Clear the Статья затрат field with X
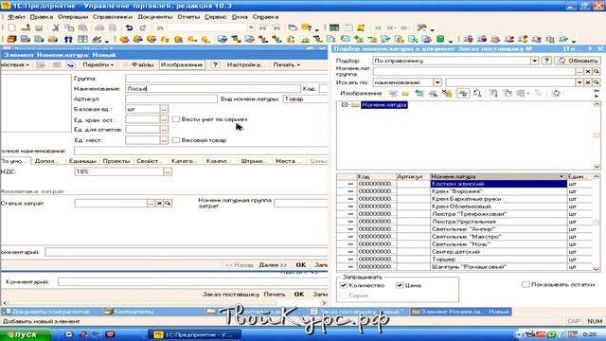The height and width of the screenshot is (341, 606). (159, 203)
